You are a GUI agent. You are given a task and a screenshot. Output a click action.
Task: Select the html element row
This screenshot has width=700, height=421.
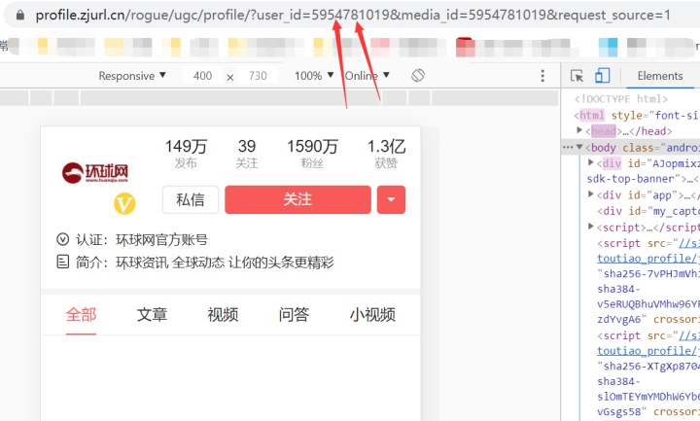click(x=637, y=115)
